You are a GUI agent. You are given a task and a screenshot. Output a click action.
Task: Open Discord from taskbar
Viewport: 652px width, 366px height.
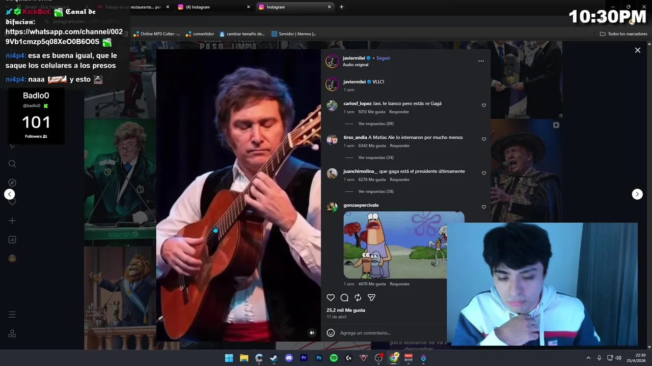(x=289, y=358)
